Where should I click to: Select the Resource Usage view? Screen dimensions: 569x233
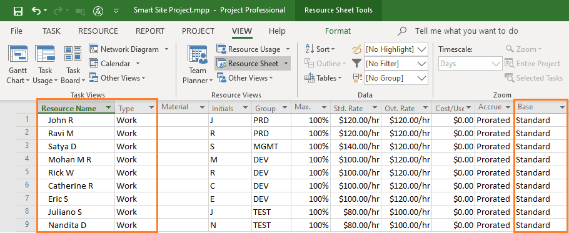click(249, 49)
